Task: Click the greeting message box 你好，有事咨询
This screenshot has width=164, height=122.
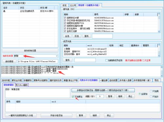Action: [x=38, y=93]
